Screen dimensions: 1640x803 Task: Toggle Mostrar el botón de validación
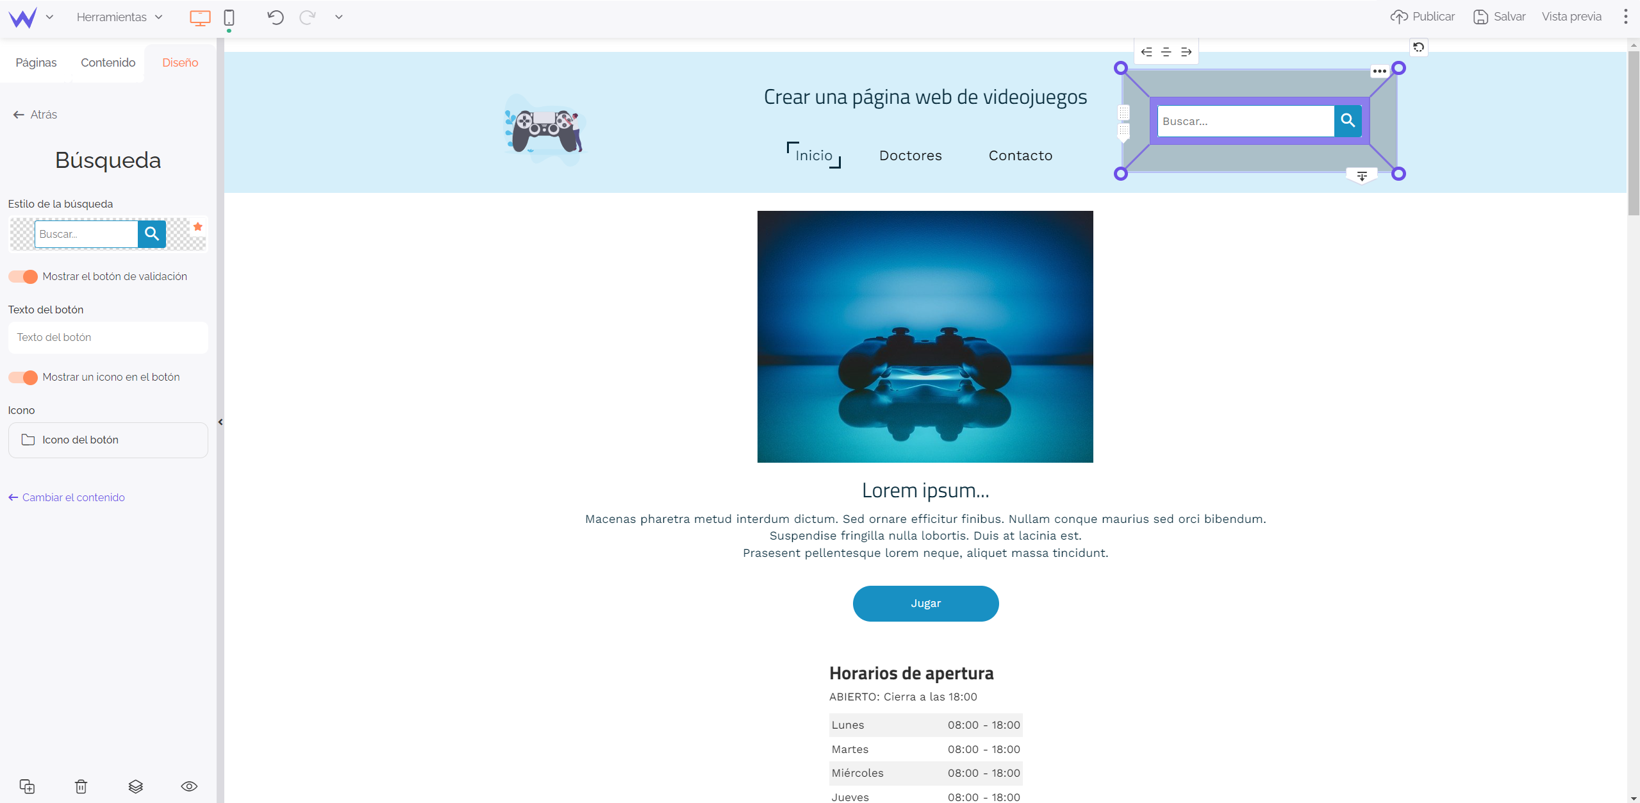[23, 276]
